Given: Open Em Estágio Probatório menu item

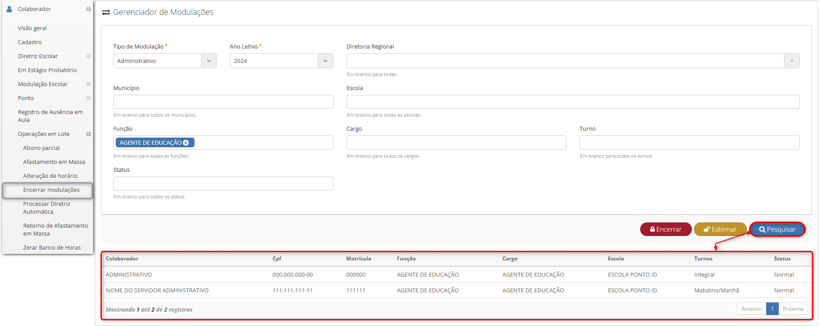Looking at the screenshot, I should [47, 70].
